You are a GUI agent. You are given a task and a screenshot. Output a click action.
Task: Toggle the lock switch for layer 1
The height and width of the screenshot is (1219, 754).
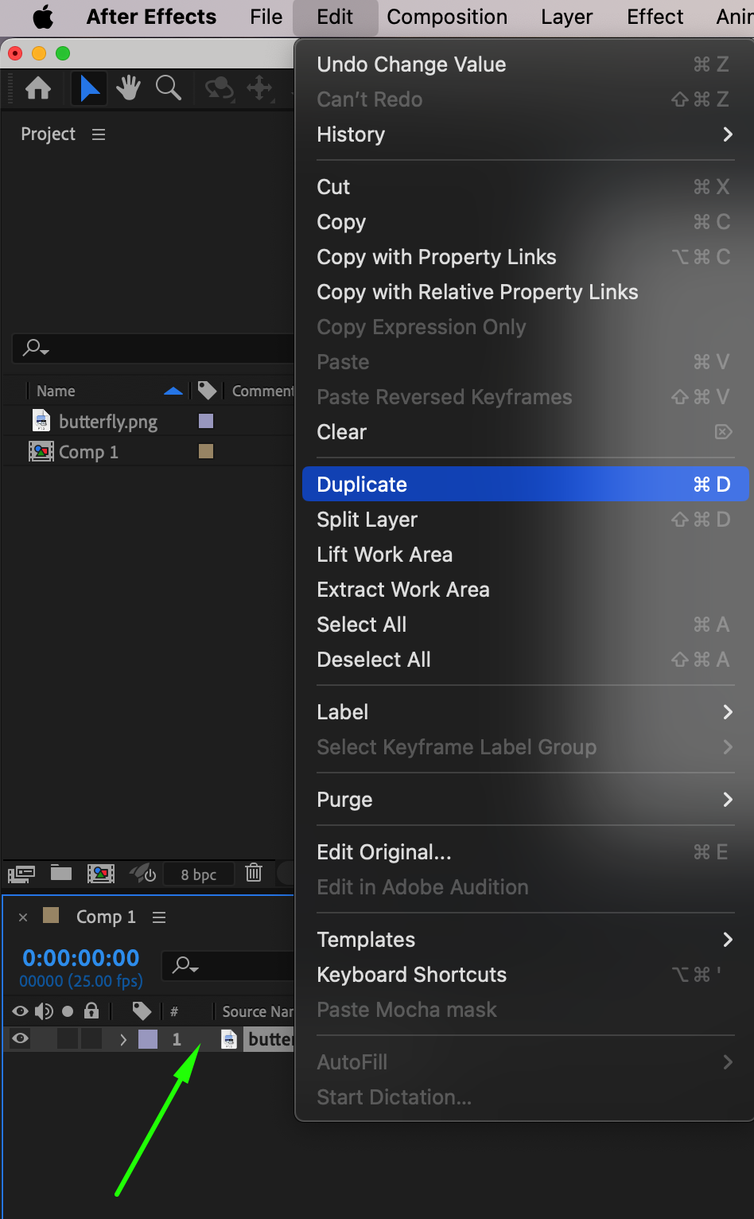(91, 1038)
